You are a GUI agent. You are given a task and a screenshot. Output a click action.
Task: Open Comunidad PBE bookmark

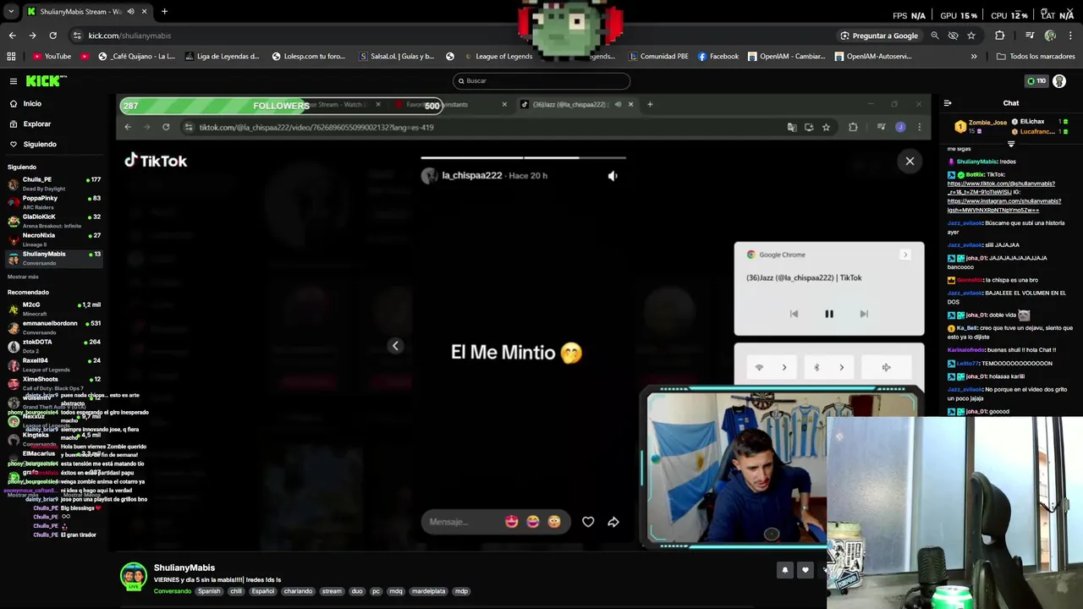(x=658, y=57)
